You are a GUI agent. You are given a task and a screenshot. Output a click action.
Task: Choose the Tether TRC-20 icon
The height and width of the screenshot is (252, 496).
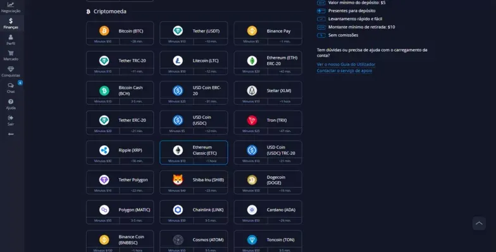(104, 61)
